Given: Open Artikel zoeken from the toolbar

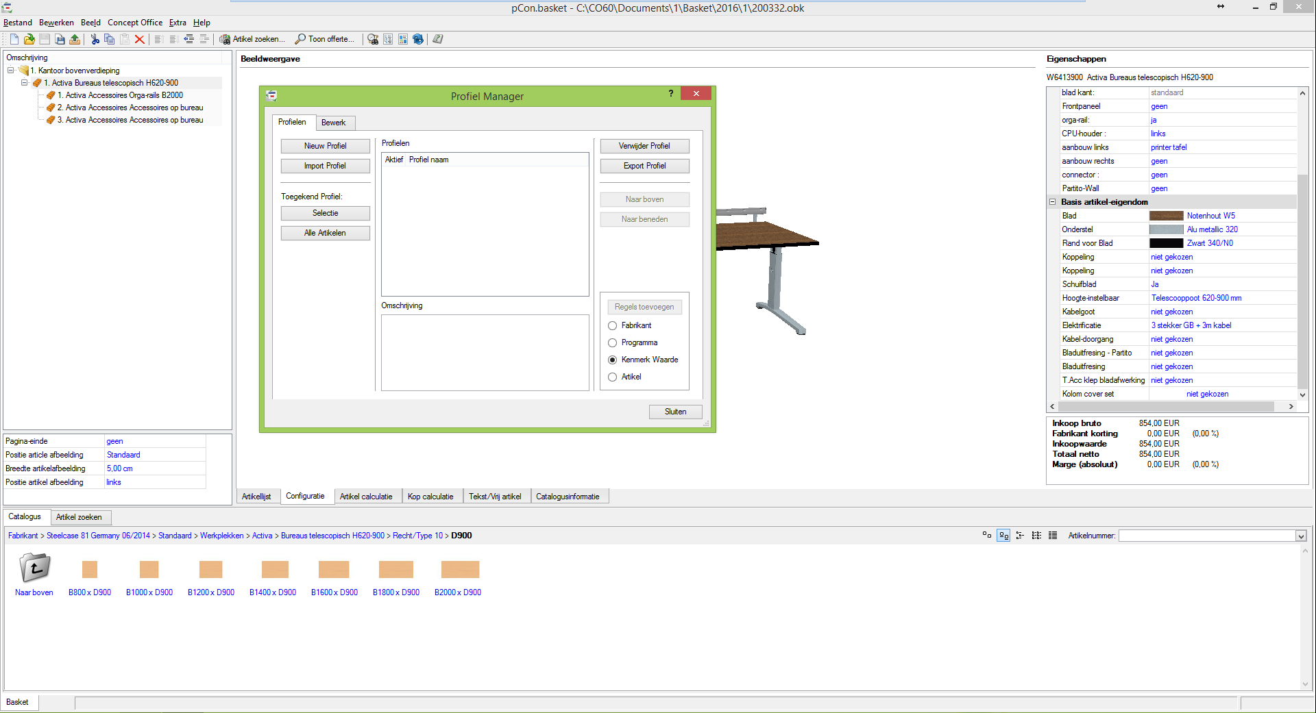Looking at the screenshot, I should click(252, 39).
